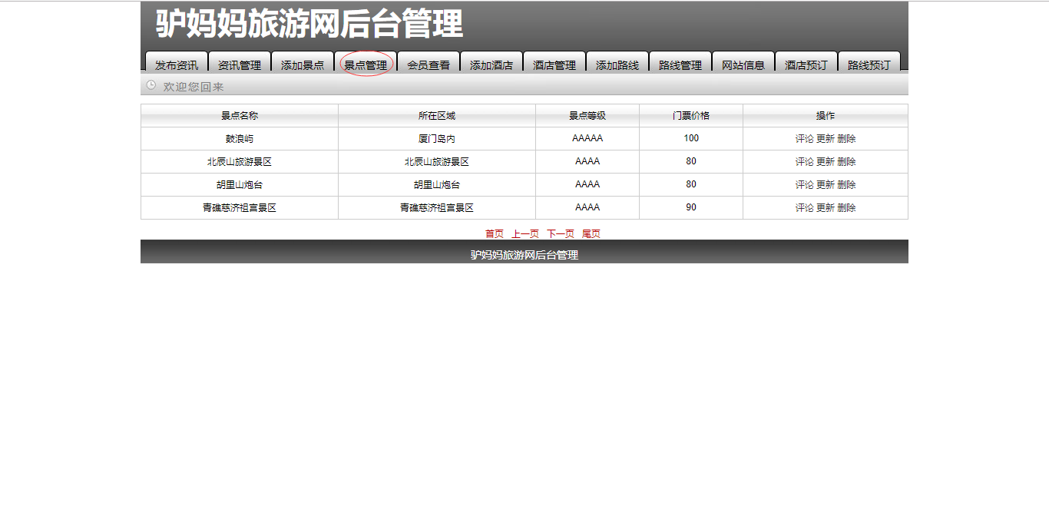Select the 景点管理 tab
Image resolution: width=1049 pixels, height=506 pixels.
(x=366, y=63)
